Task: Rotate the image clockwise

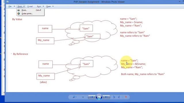Action: [x=119, y=97]
